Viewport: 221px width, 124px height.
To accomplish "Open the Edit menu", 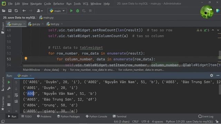I will (17, 4).
